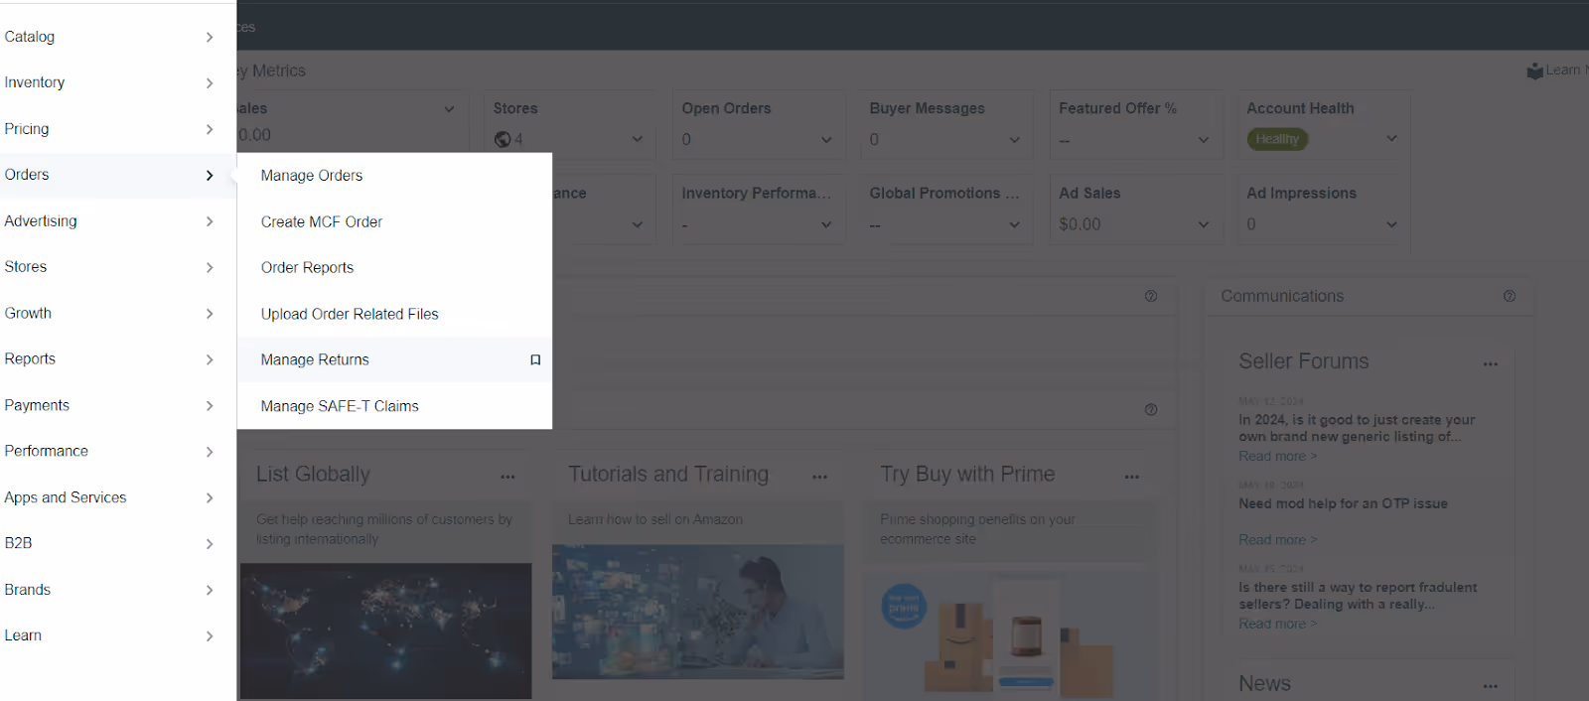
Task: Open the Learn sidebar menu
Action: pos(109,635)
